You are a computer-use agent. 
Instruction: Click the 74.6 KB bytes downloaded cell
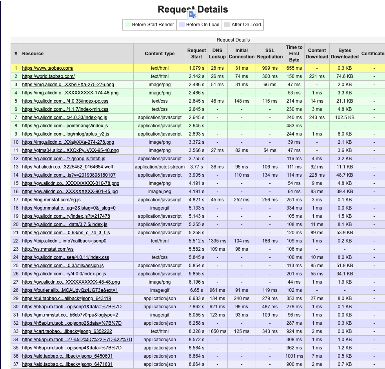345,76
